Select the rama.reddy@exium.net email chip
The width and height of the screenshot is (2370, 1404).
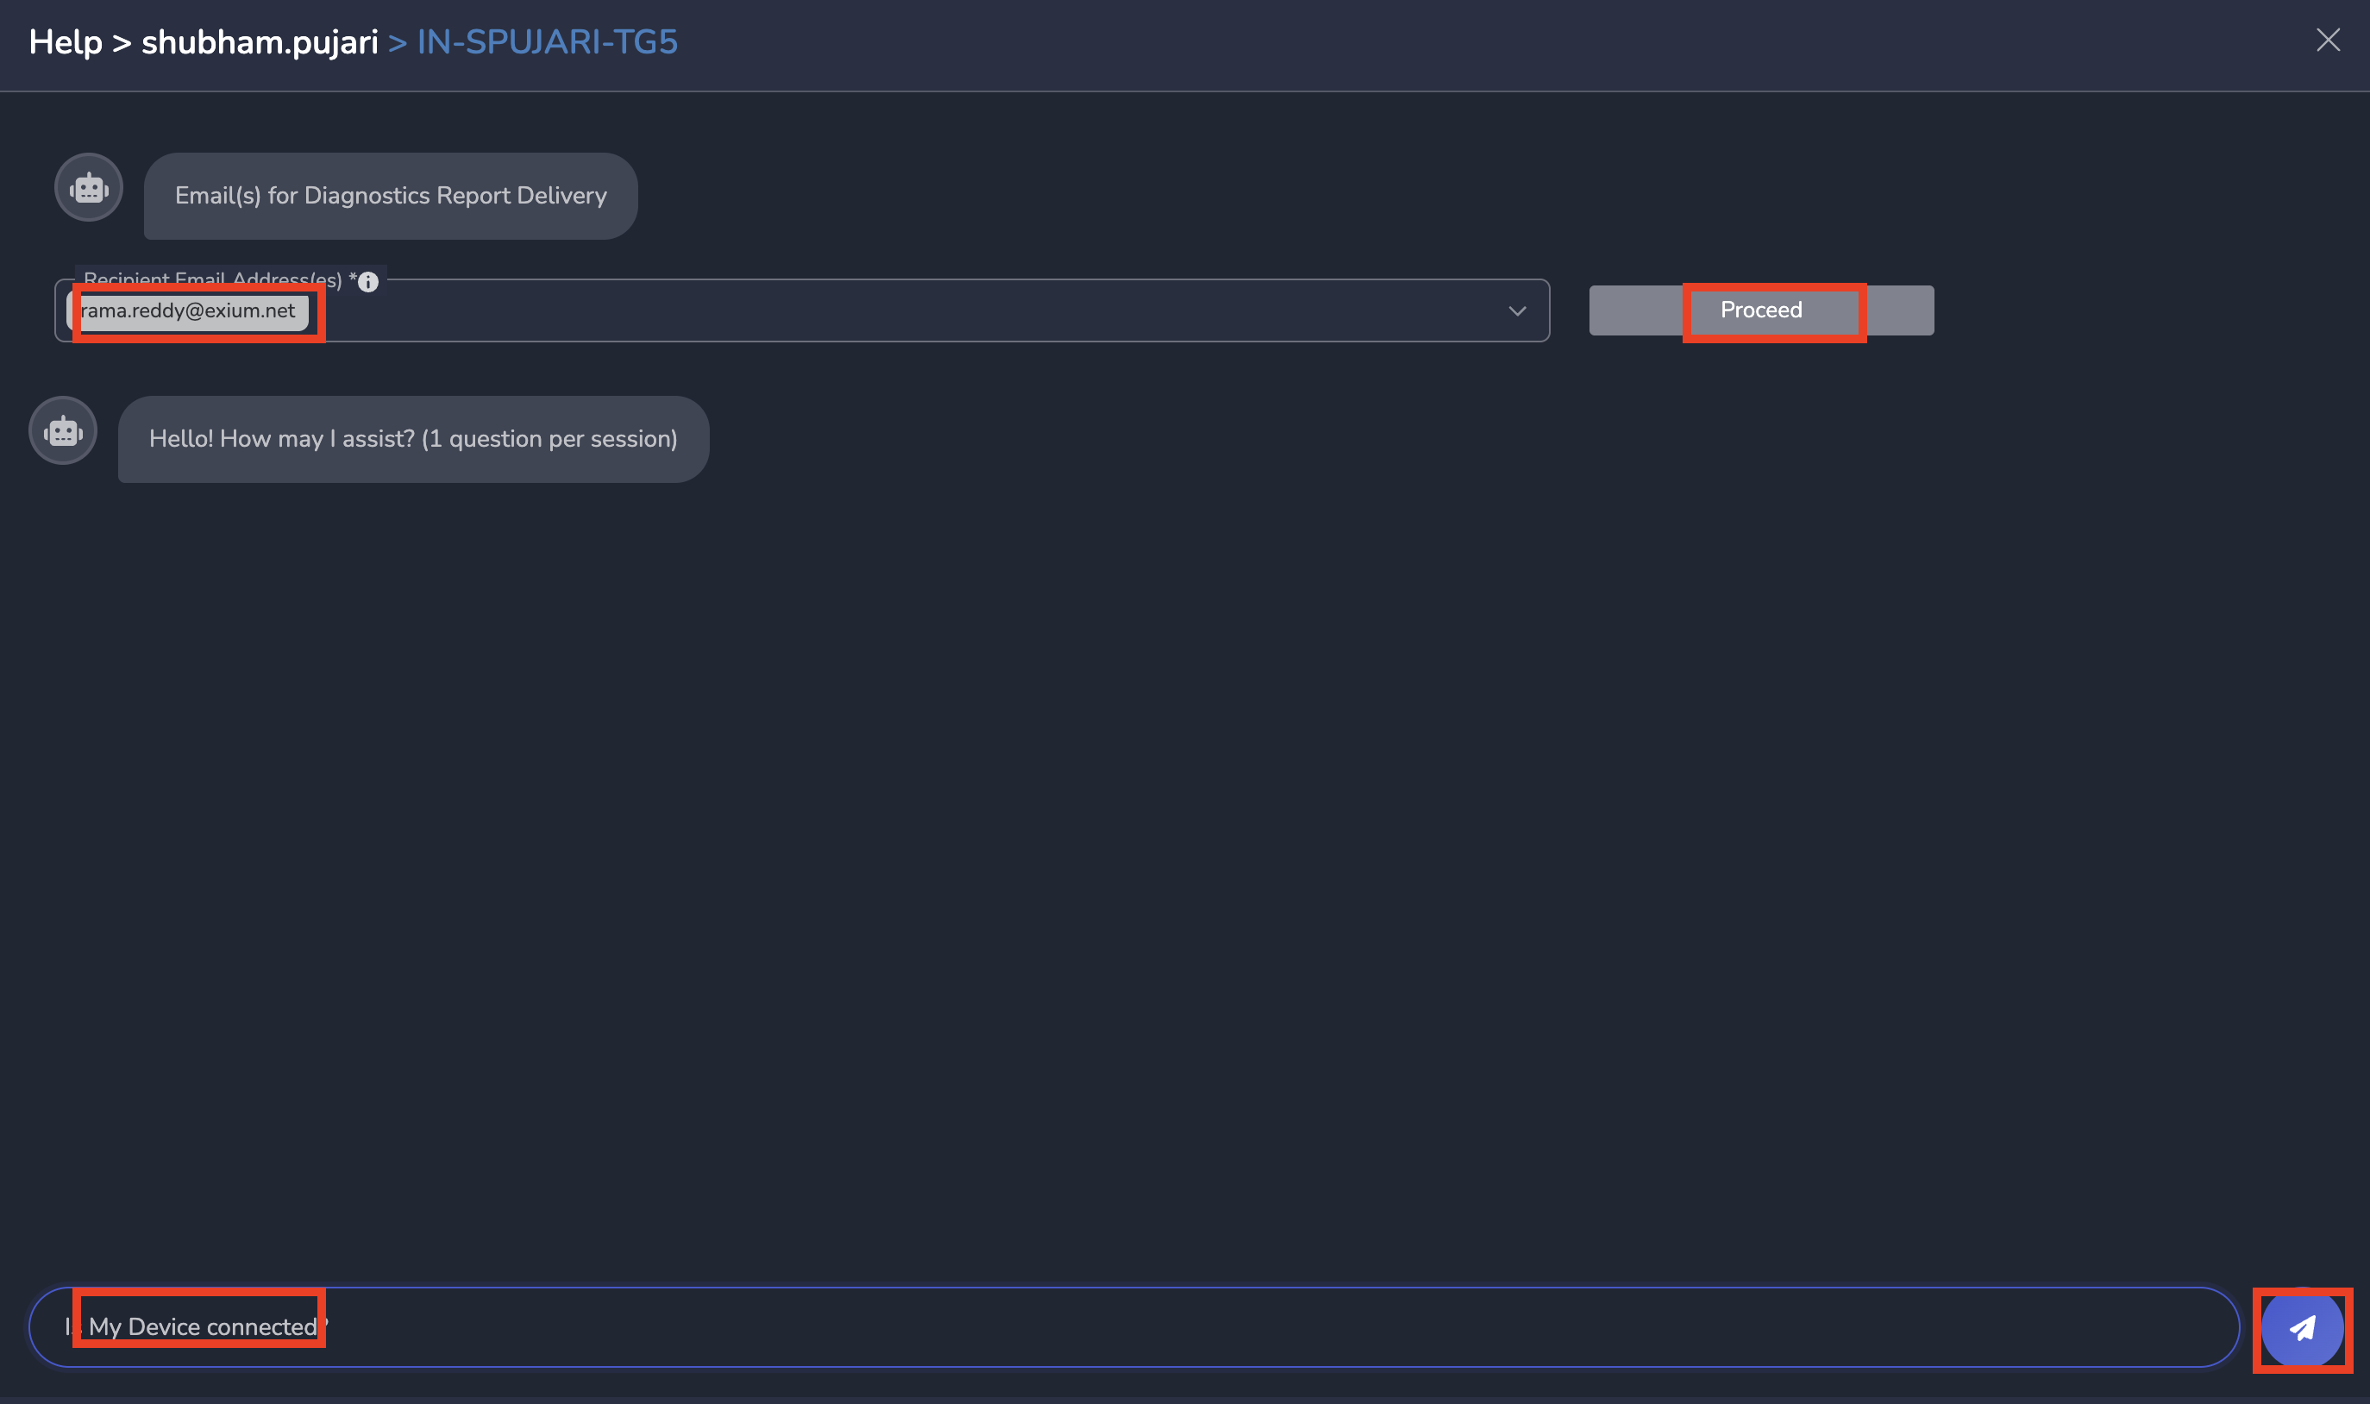click(188, 310)
